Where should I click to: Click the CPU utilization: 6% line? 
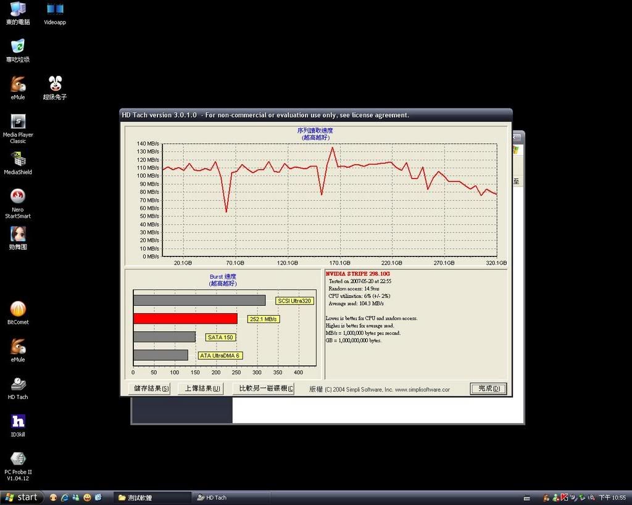point(359,296)
